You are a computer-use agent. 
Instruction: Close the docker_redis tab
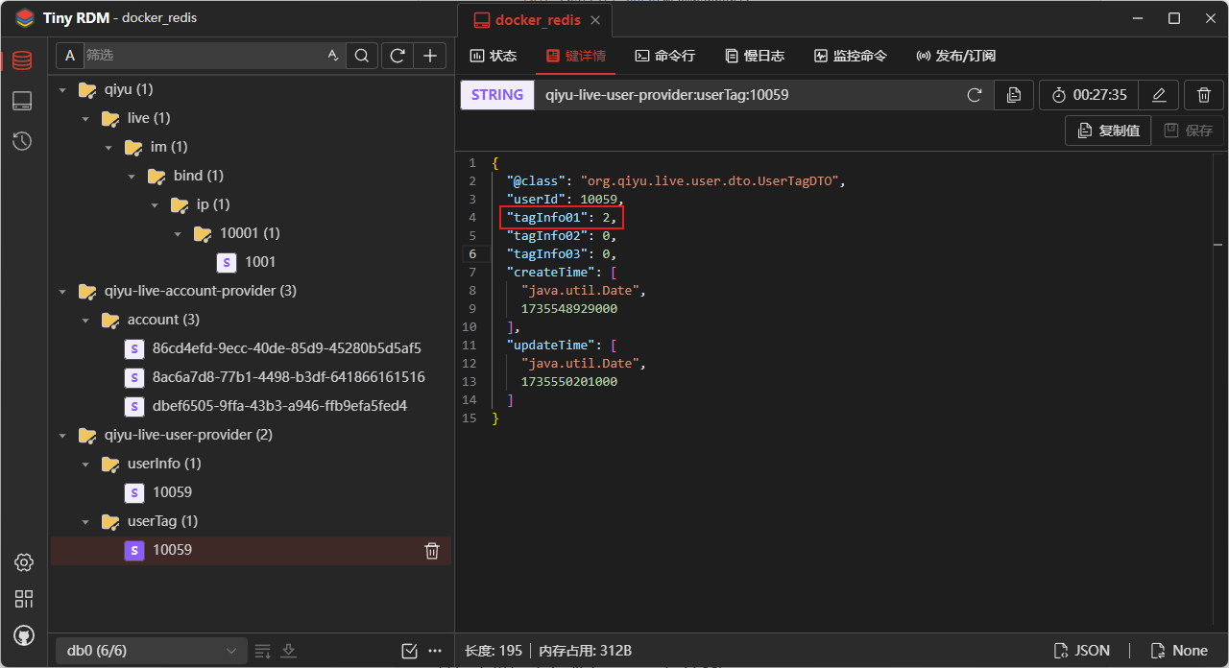[x=596, y=20]
